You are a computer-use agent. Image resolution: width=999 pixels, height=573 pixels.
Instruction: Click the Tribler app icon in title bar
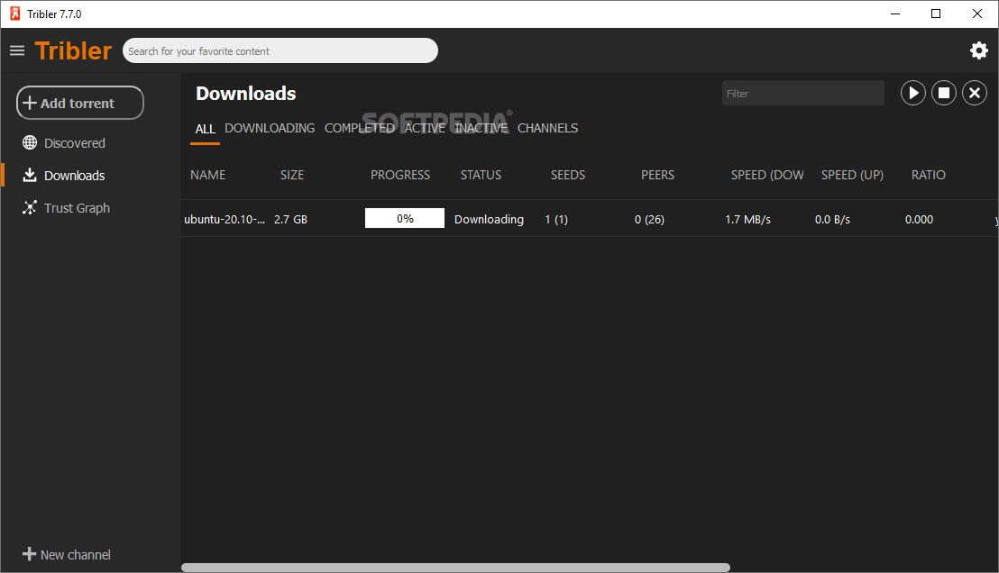(x=14, y=14)
